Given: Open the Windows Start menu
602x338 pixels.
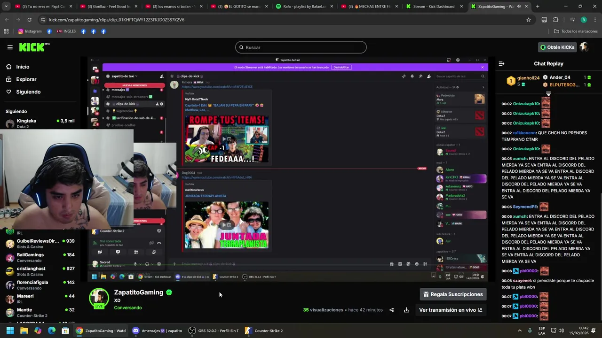Looking at the screenshot, I should [x=10, y=330].
